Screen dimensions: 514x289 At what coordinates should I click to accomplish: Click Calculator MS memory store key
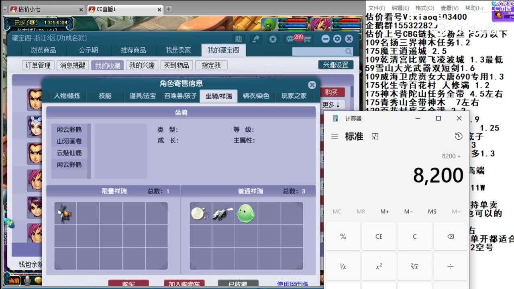point(432,212)
